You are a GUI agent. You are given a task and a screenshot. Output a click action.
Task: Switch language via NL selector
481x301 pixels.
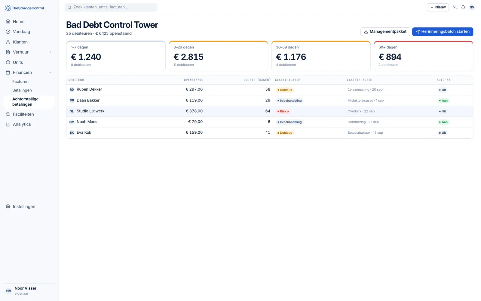(455, 7)
